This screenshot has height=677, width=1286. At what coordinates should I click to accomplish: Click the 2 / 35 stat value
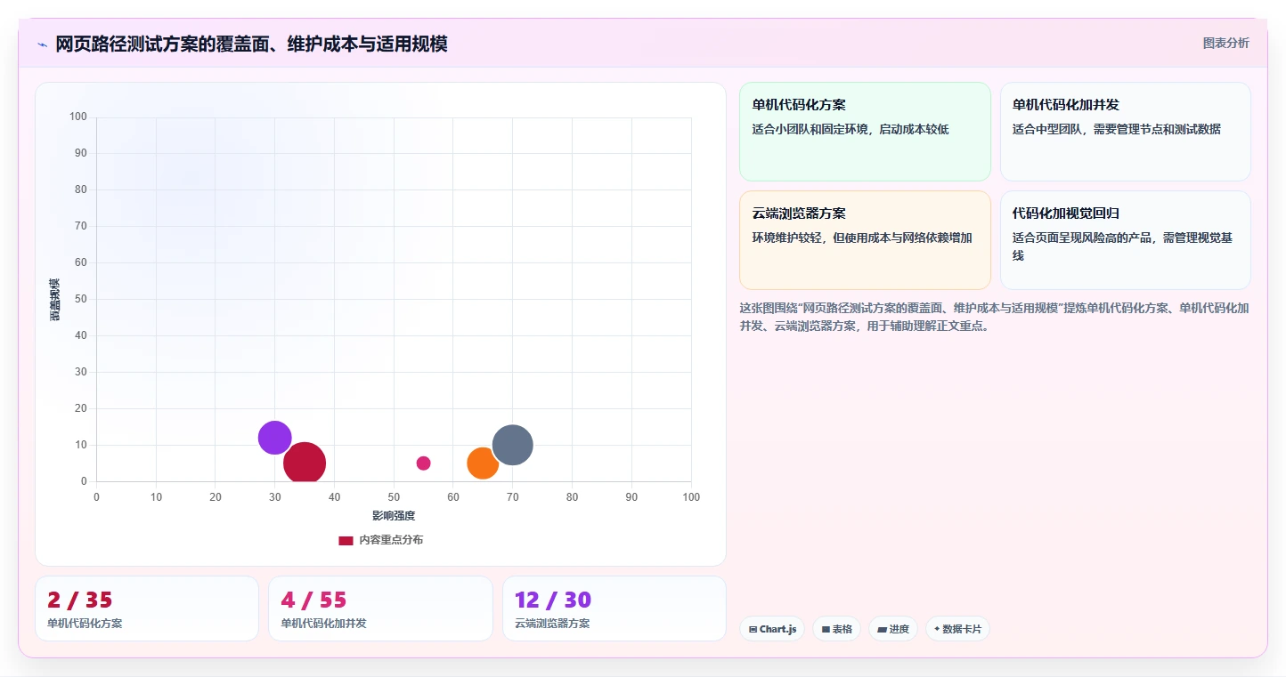click(x=80, y=600)
